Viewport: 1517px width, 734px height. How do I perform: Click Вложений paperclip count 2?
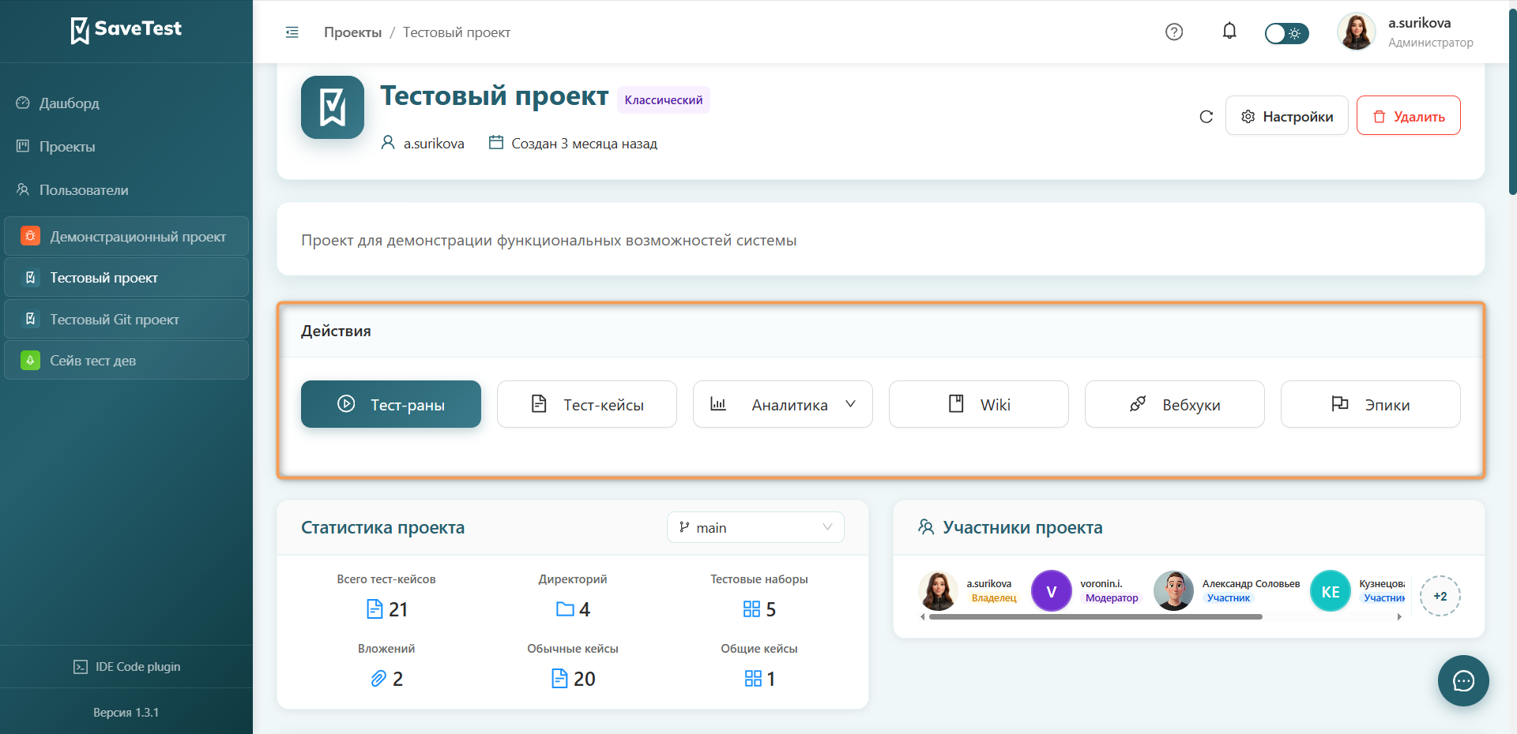point(387,679)
